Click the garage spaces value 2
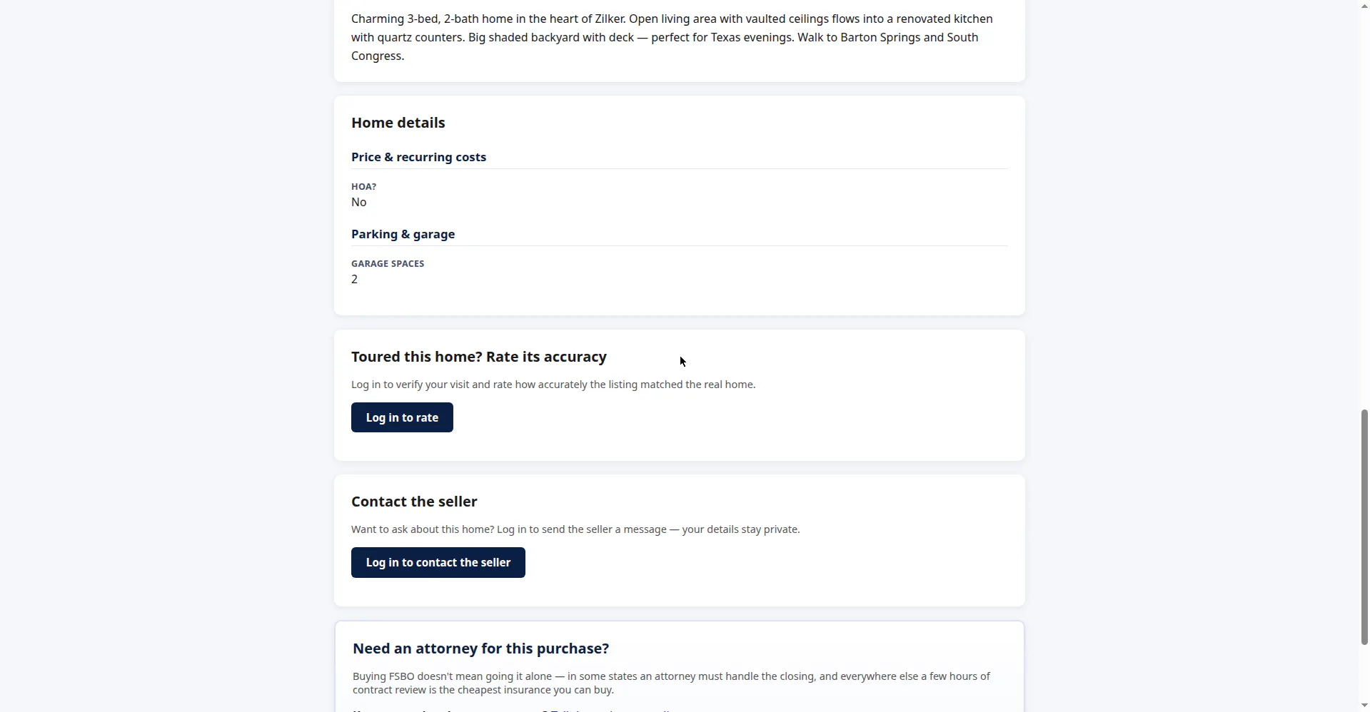 (355, 280)
